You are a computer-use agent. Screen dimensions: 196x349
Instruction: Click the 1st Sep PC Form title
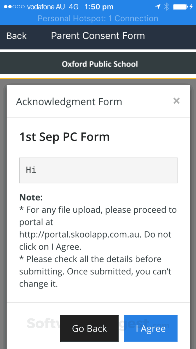coord(64,137)
